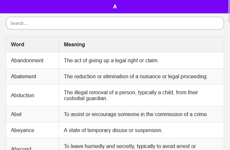Click the scrollbar track below thumb

click(229, 87)
